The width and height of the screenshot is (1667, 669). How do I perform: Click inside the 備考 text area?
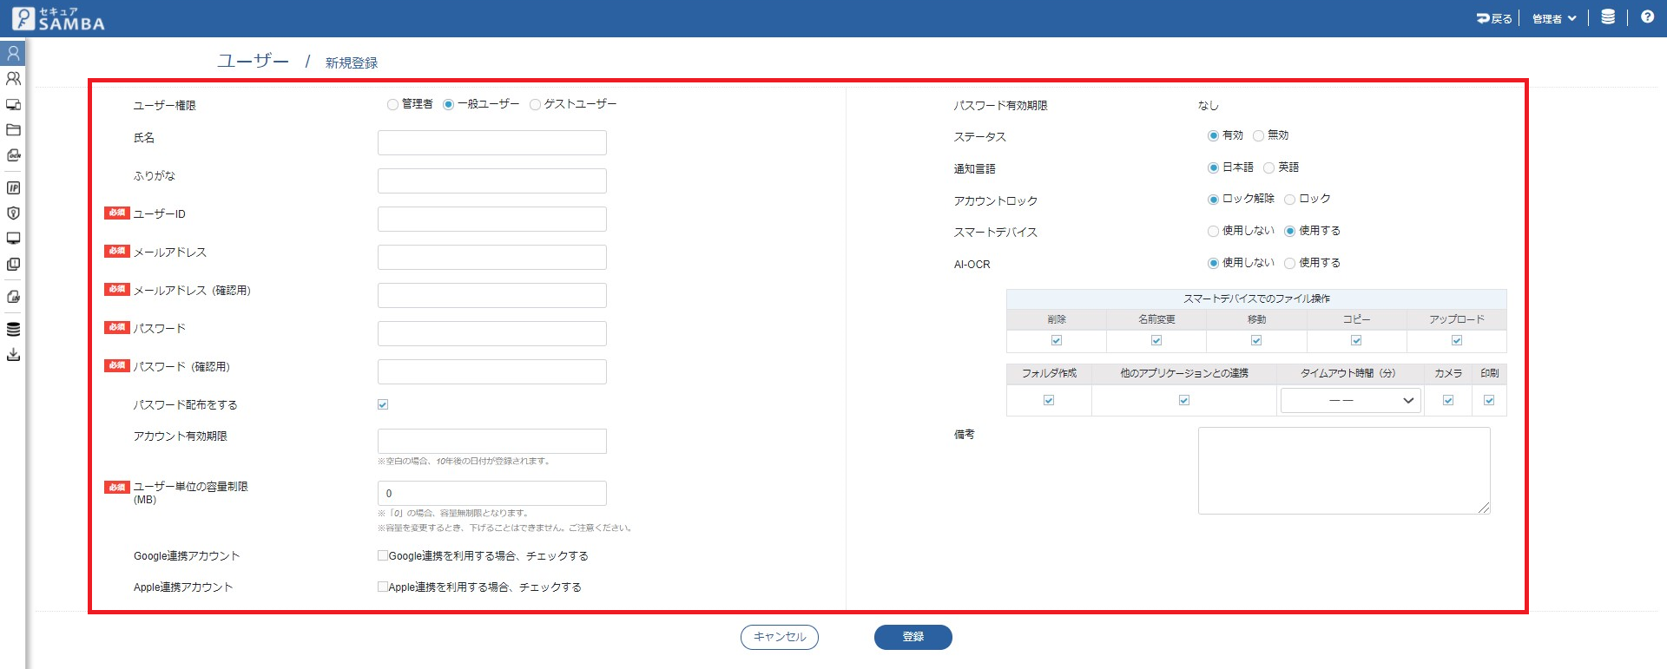(1343, 470)
